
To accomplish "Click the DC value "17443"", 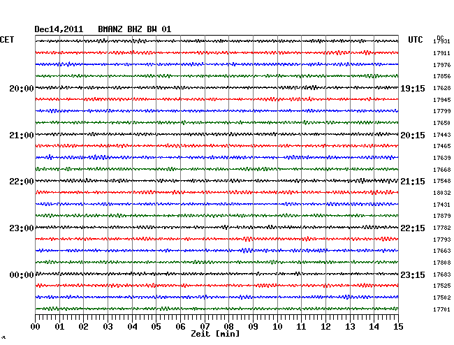I will pyautogui.click(x=442, y=135).
